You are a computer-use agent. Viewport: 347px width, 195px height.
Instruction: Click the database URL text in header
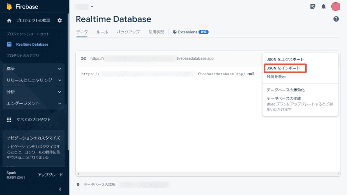(x=152, y=59)
